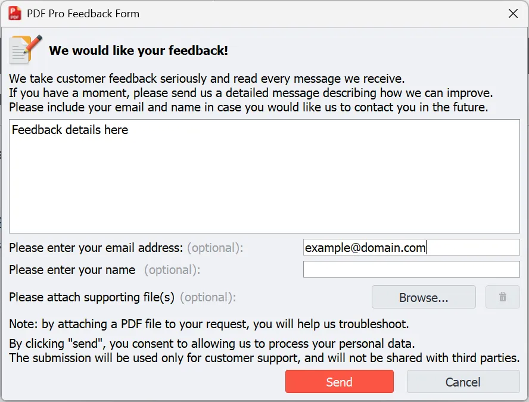Click the 'Please attach supporting file(s)' label

coord(92,297)
